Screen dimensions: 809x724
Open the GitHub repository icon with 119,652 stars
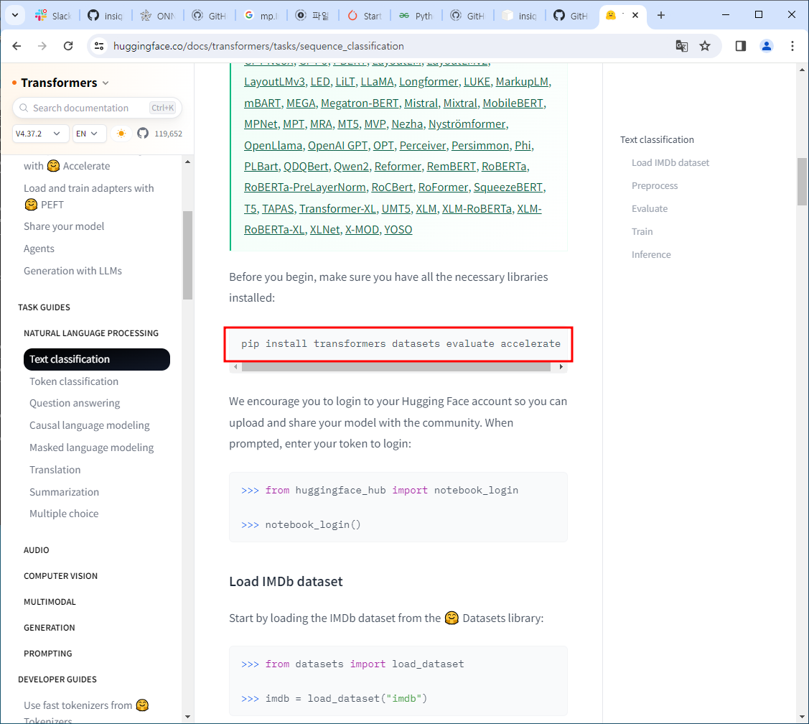point(143,133)
